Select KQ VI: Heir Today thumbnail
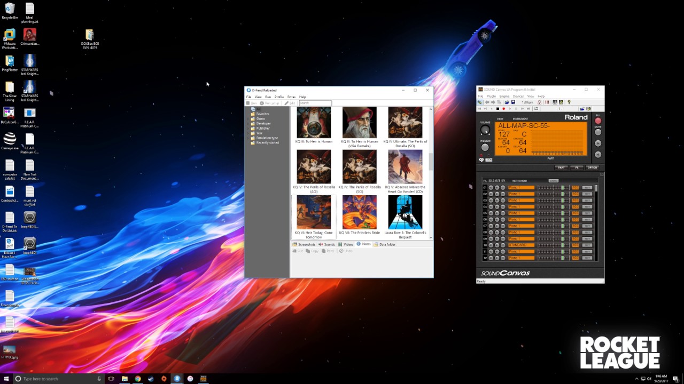Viewport: 684px width, 384px height. tap(314, 212)
